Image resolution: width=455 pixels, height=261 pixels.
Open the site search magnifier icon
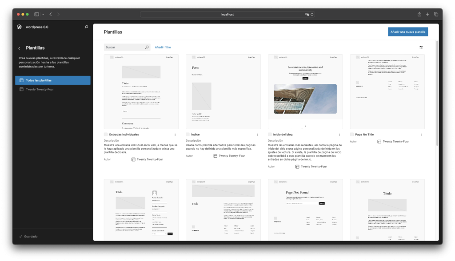[x=86, y=27]
